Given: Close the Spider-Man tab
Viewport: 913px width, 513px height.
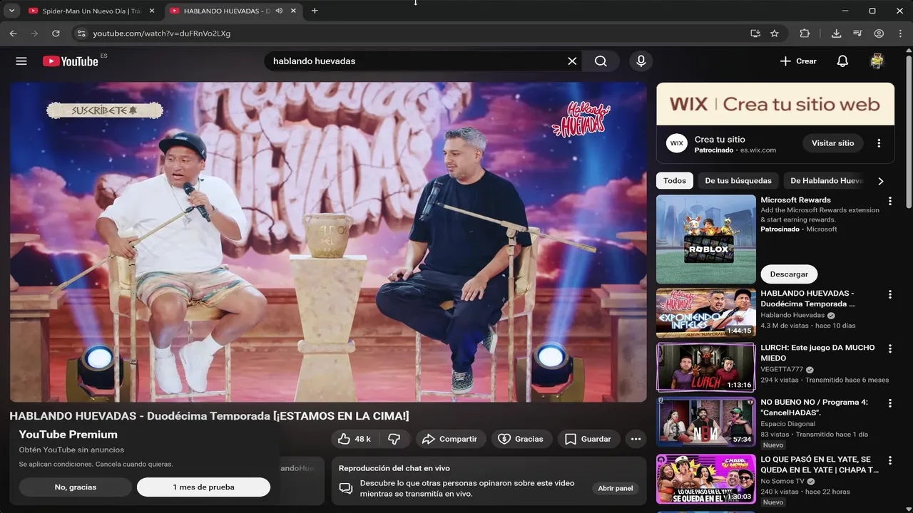Looking at the screenshot, I should pyautogui.click(x=151, y=11).
